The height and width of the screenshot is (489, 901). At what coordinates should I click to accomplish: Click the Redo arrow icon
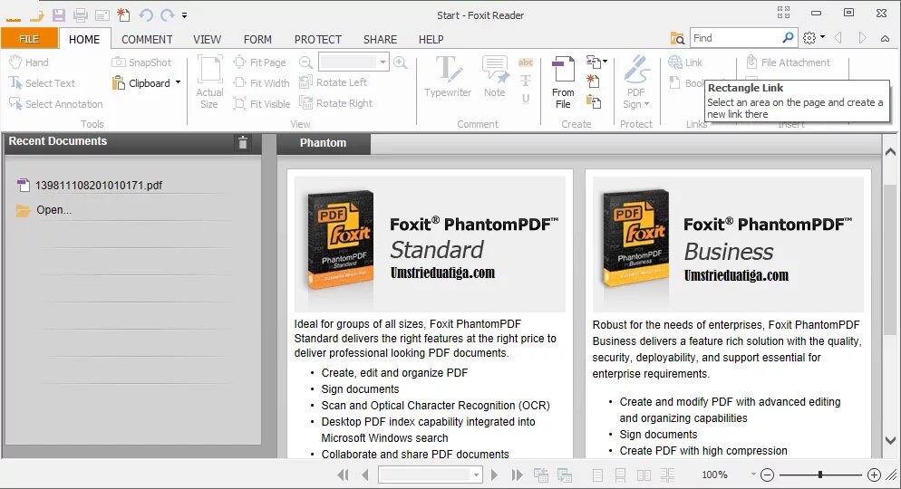[167, 14]
